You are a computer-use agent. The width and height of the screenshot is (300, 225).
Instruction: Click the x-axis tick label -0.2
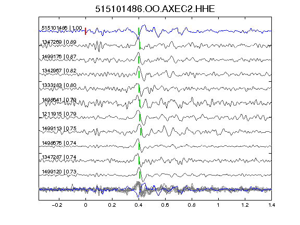57,205
